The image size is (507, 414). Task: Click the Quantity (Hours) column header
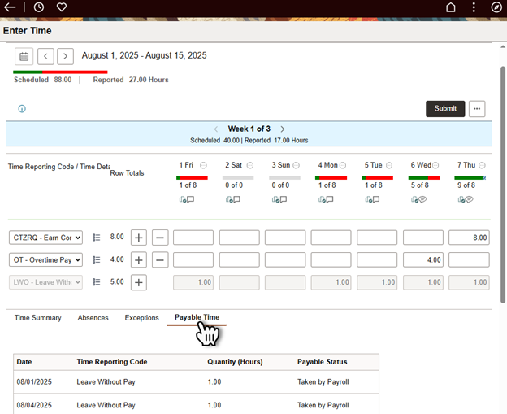(x=235, y=362)
